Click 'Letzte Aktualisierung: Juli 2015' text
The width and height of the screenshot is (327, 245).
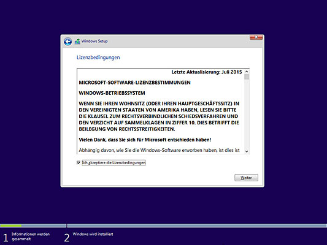[x=207, y=72]
